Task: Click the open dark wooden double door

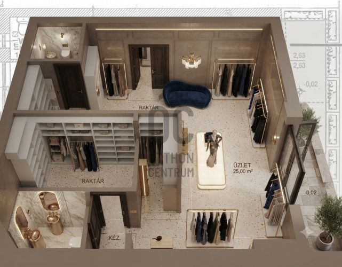Action: 149,67
